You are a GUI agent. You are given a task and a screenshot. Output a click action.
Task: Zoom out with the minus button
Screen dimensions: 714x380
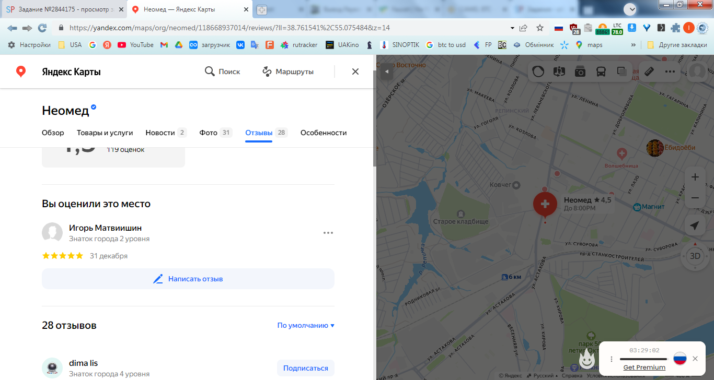[695, 198]
